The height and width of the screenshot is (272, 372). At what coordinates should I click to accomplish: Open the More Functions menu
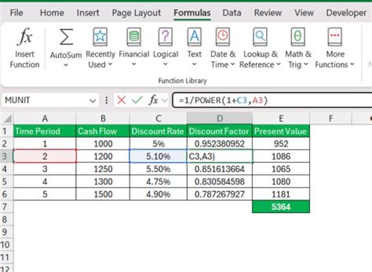[335, 37]
